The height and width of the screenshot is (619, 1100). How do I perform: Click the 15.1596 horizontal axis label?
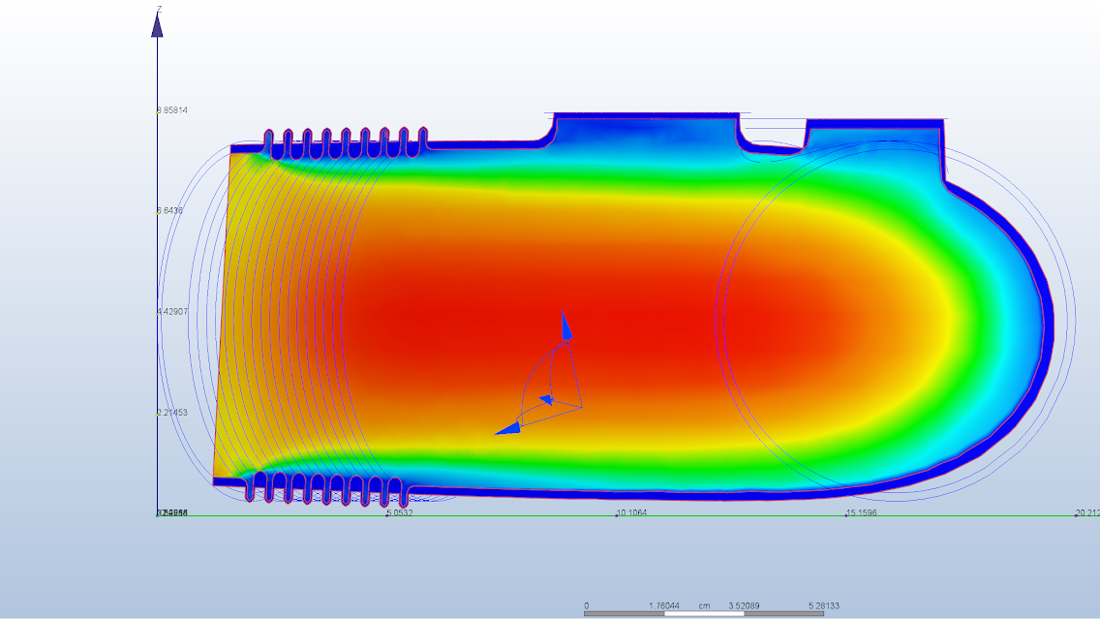(x=861, y=513)
